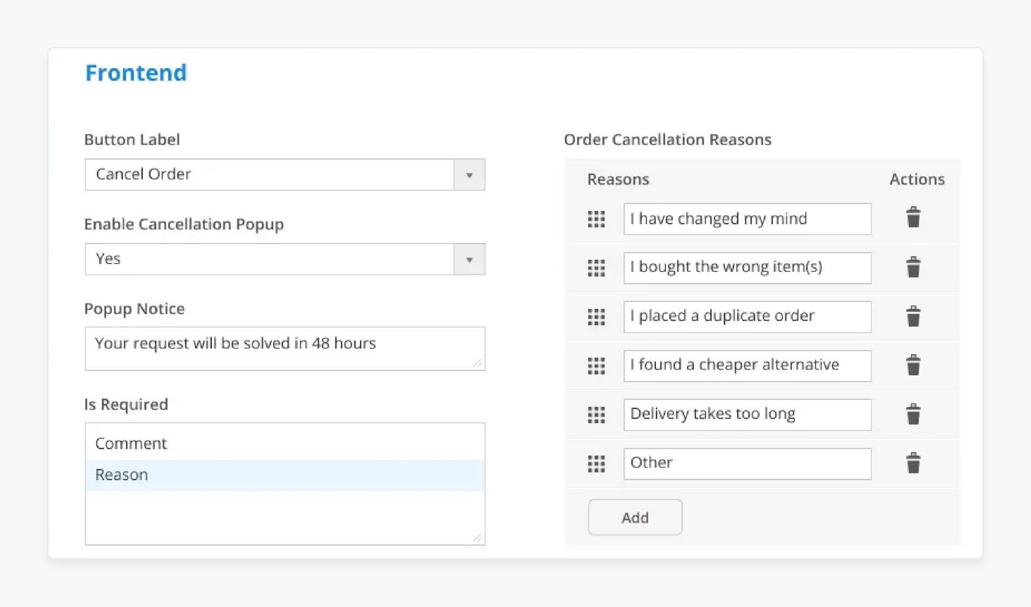Delete the 'I have changed my mind' reason
Image resolution: width=1031 pixels, height=607 pixels.
click(x=913, y=217)
